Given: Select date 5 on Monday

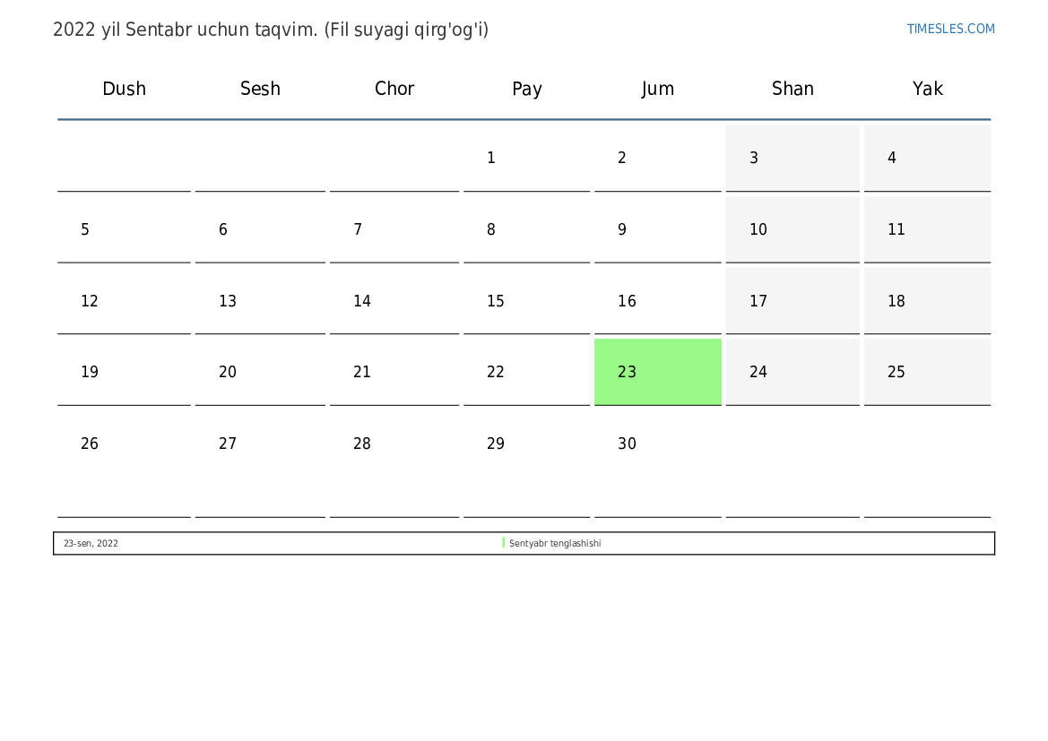Looking at the screenshot, I should (x=124, y=230).
